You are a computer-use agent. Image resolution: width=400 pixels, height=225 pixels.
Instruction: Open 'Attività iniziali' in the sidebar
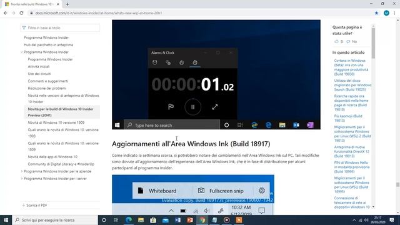(x=39, y=67)
